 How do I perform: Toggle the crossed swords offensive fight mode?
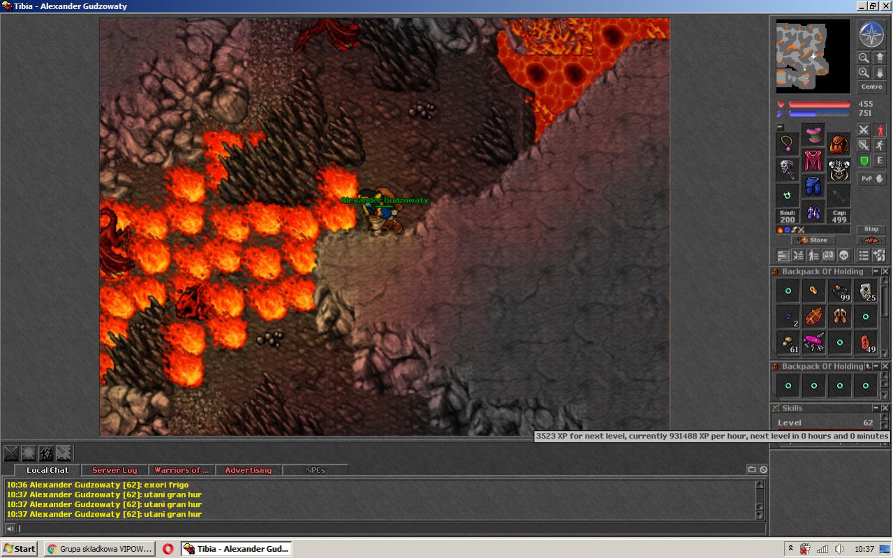(x=864, y=130)
